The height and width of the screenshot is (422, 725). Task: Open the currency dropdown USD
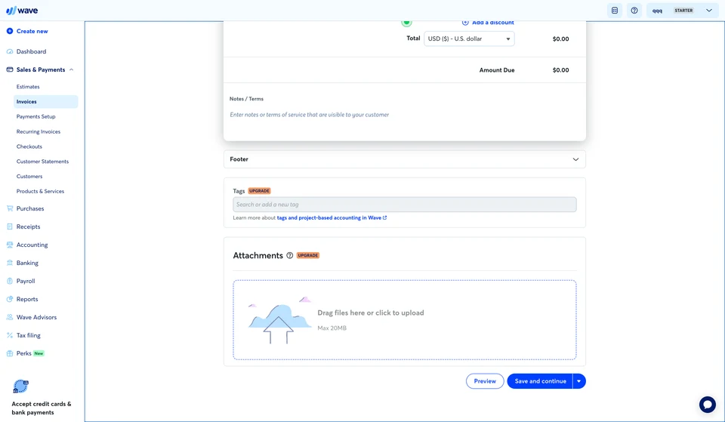tap(469, 39)
